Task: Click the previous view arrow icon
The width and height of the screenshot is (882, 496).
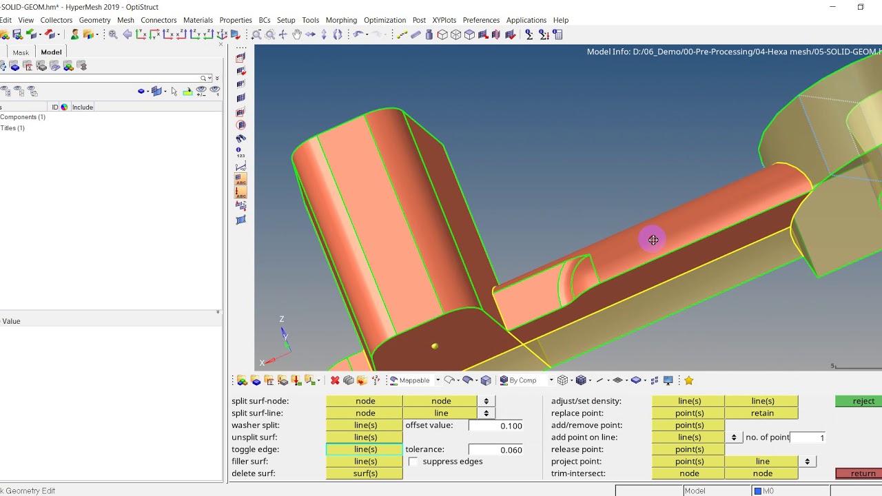Action: 127,34
